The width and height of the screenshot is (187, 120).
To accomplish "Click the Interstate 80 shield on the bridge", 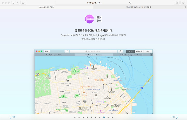I will [142, 88].
